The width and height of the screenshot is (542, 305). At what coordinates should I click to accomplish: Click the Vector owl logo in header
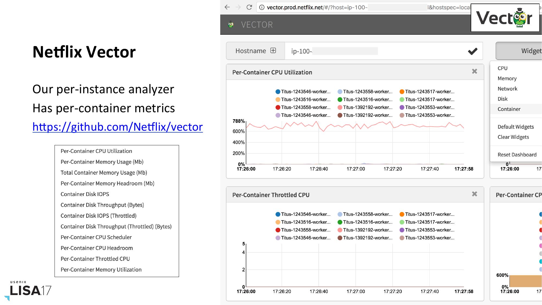coord(231,25)
